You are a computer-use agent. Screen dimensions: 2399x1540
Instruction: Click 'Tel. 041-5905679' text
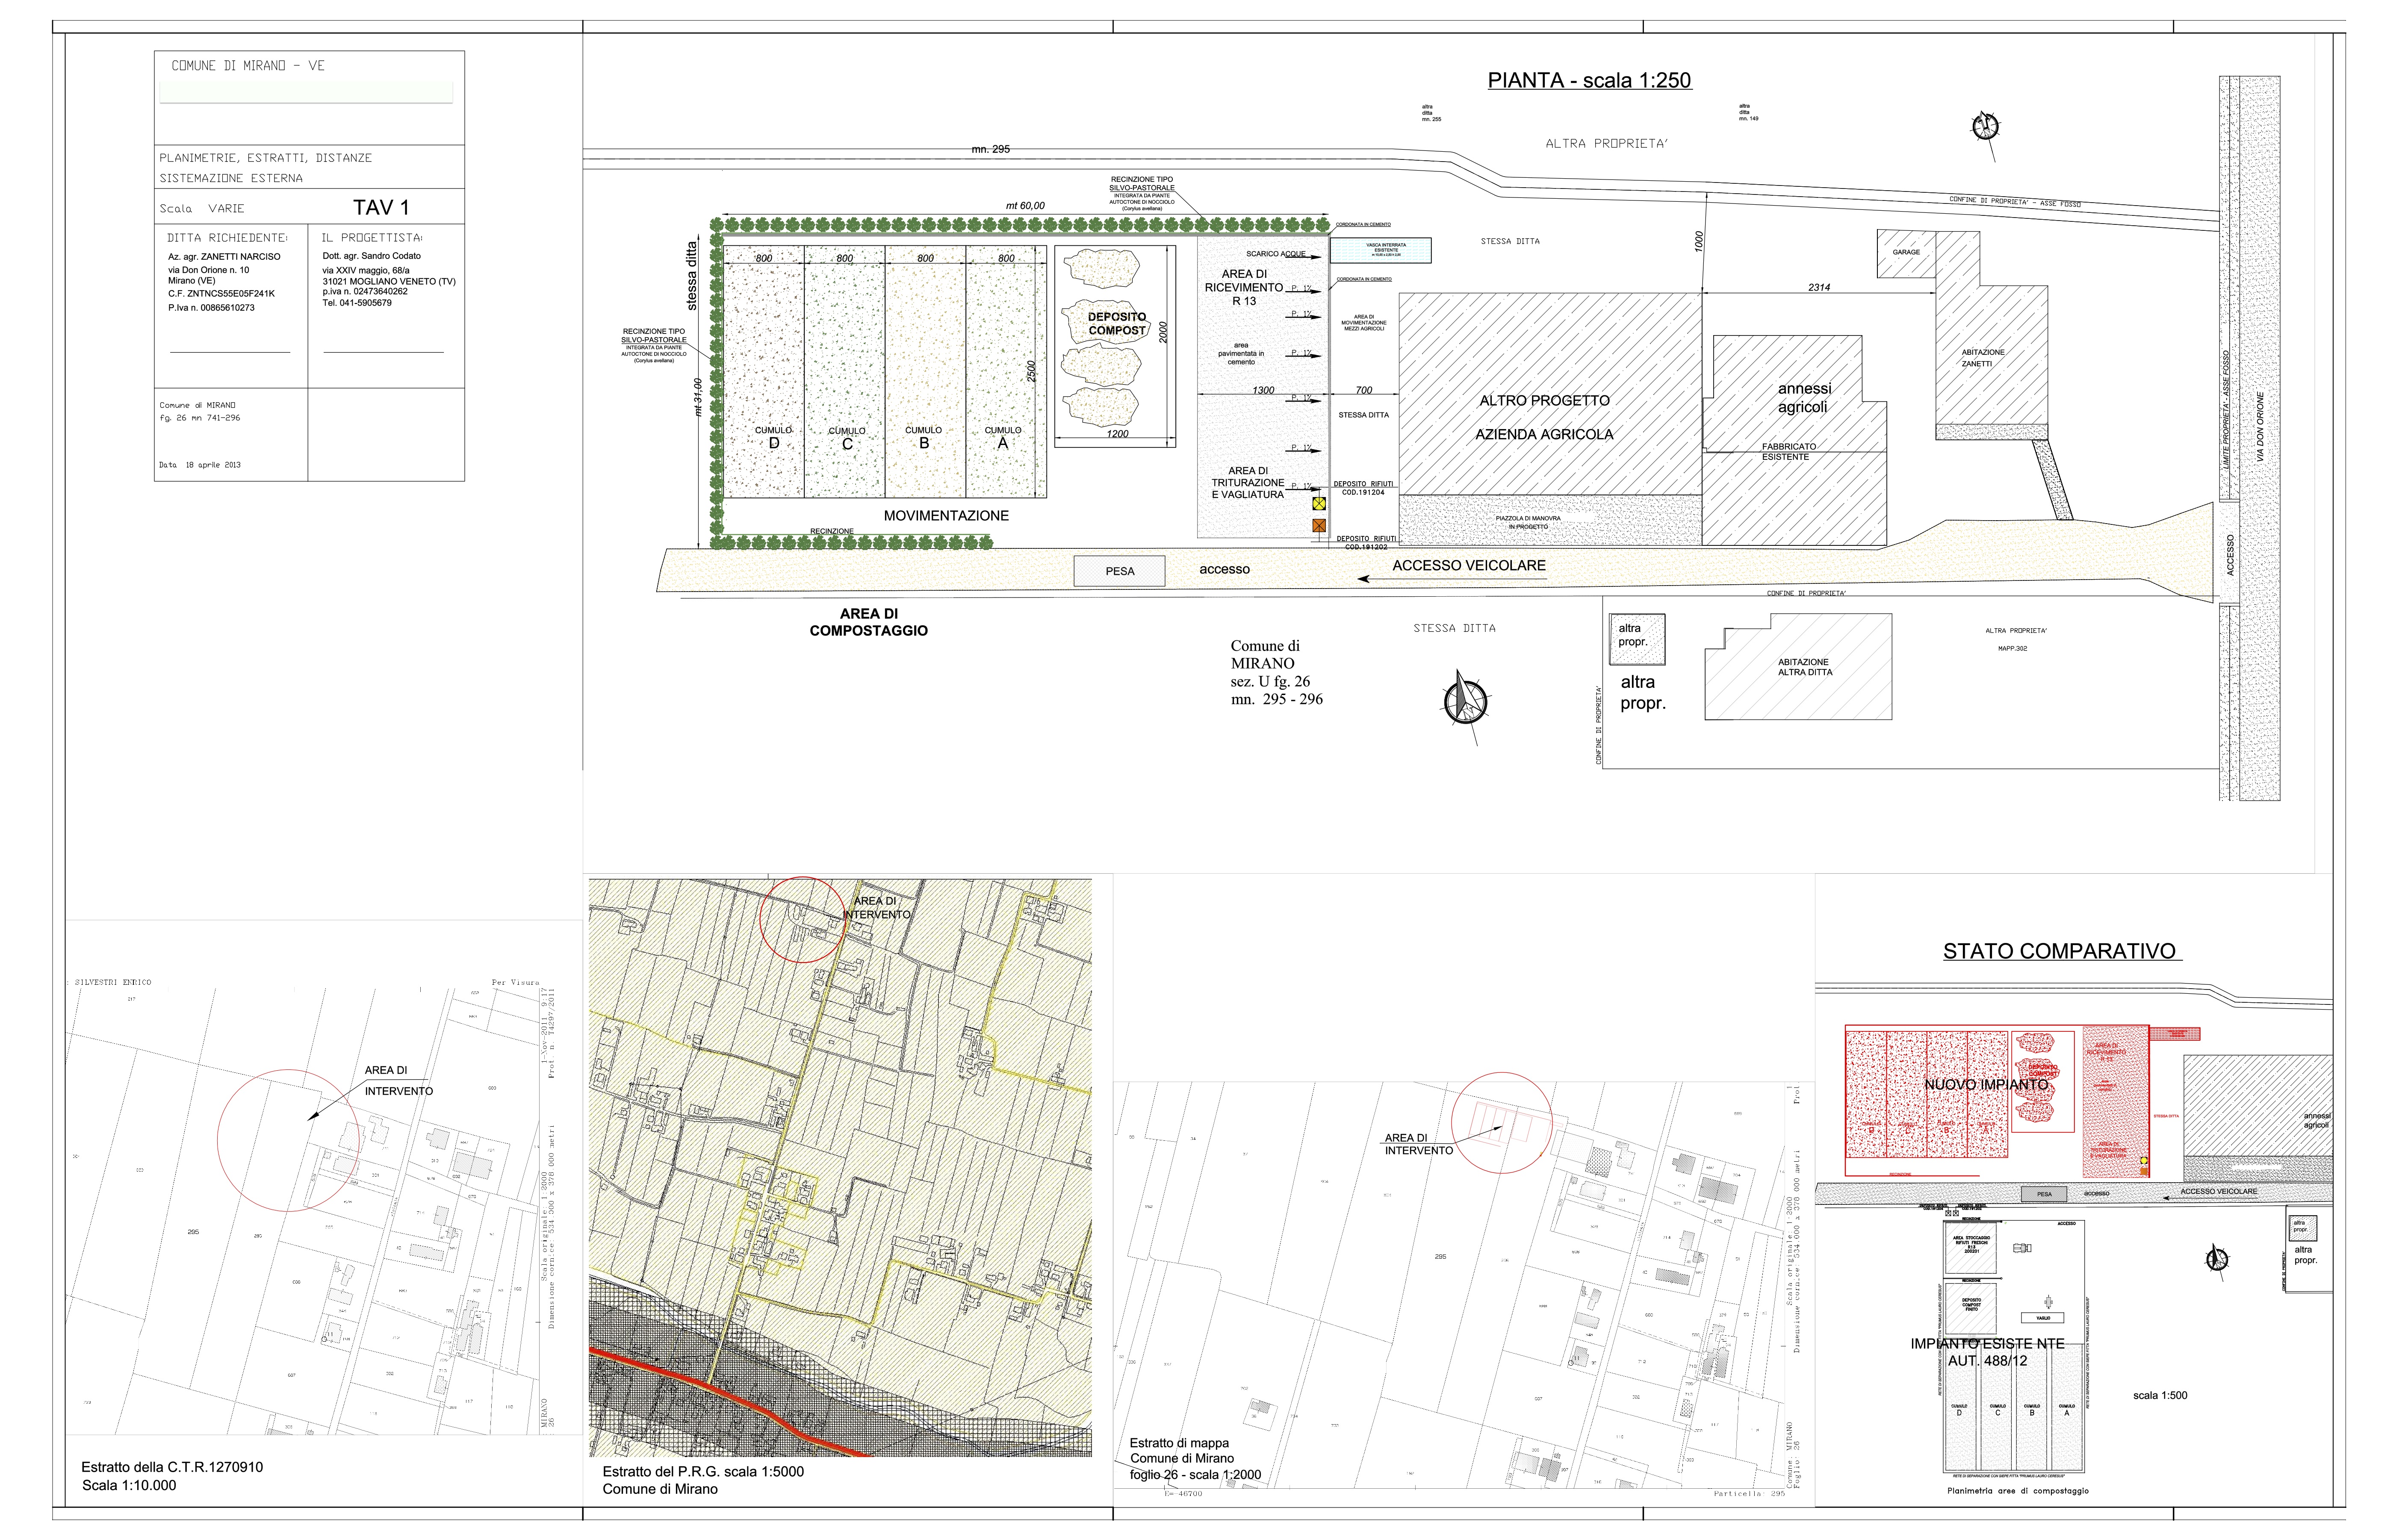(357, 303)
